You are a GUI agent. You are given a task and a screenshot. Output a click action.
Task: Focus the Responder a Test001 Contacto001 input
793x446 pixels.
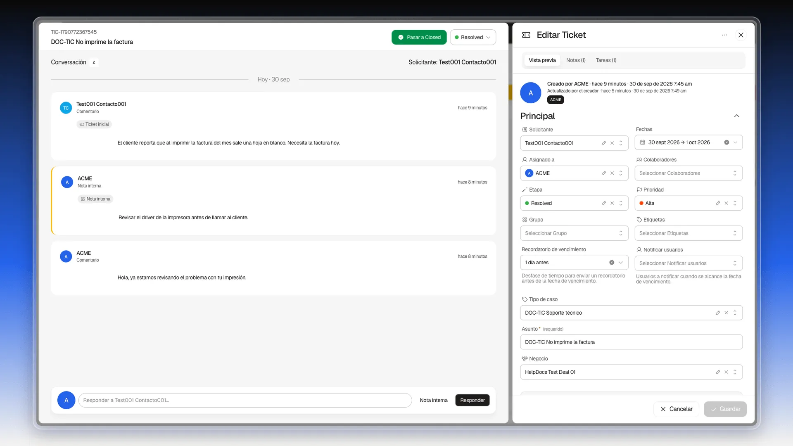coord(245,400)
